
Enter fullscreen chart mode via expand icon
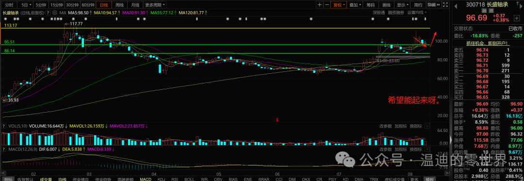(x=445, y=5)
